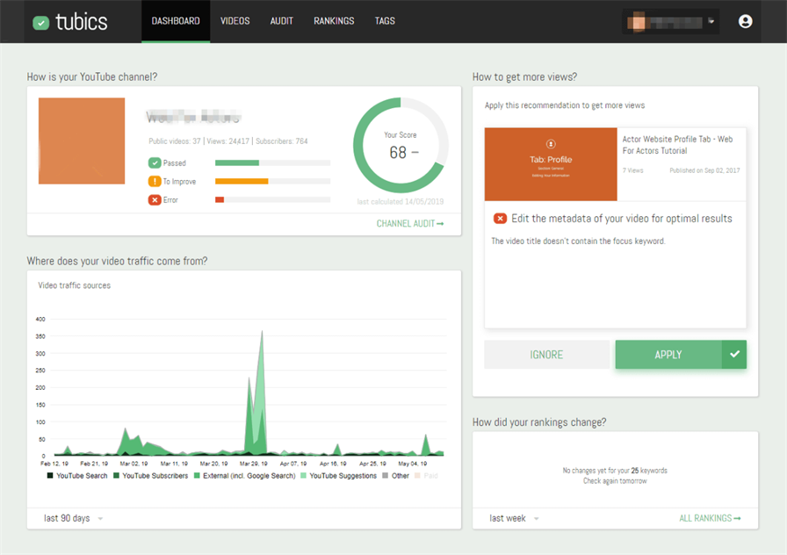Toggle the YouTube Subscribers legend series
Image resolution: width=787 pixels, height=555 pixels.
tap(150, 476)
